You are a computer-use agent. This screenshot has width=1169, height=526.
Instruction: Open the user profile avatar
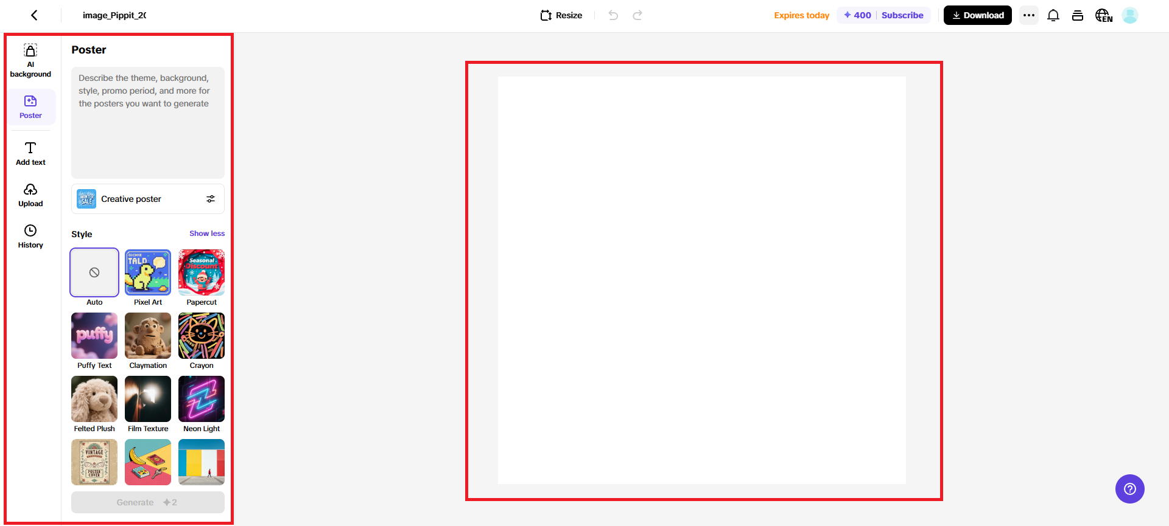1130,15
